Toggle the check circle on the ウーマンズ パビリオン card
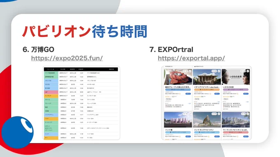 click(248, 114)
